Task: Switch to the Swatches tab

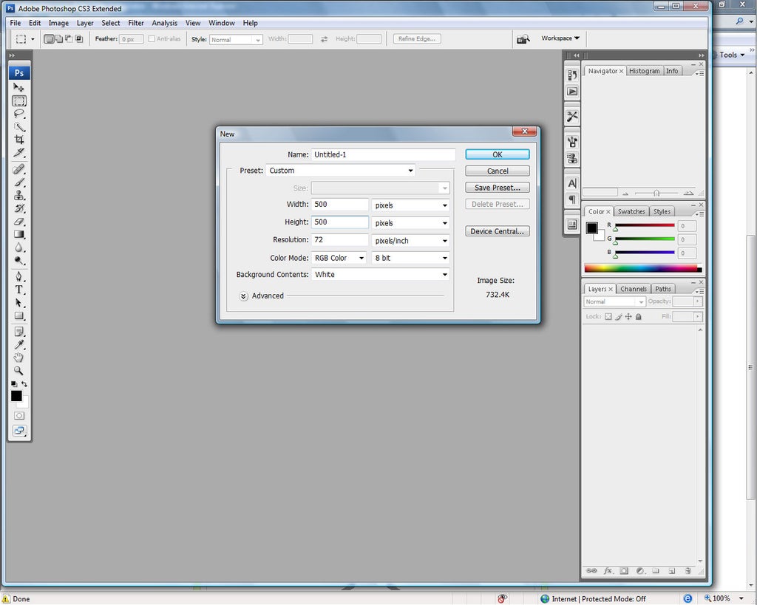Action: 631,211
